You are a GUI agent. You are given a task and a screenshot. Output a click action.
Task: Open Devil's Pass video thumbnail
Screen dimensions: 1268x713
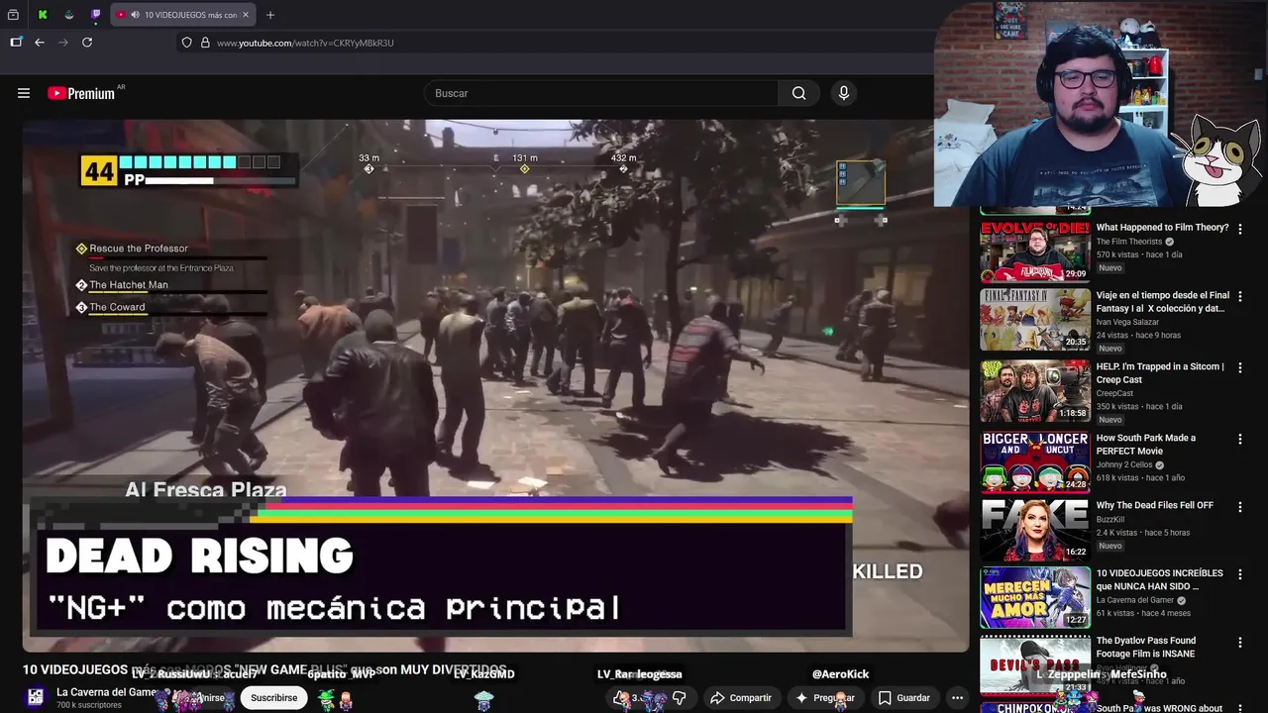[x=1035, y=663]
